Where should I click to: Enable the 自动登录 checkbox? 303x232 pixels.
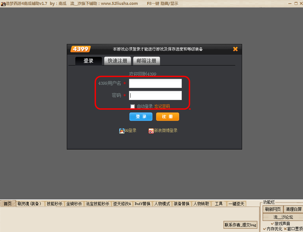click(x=132, y=106)
